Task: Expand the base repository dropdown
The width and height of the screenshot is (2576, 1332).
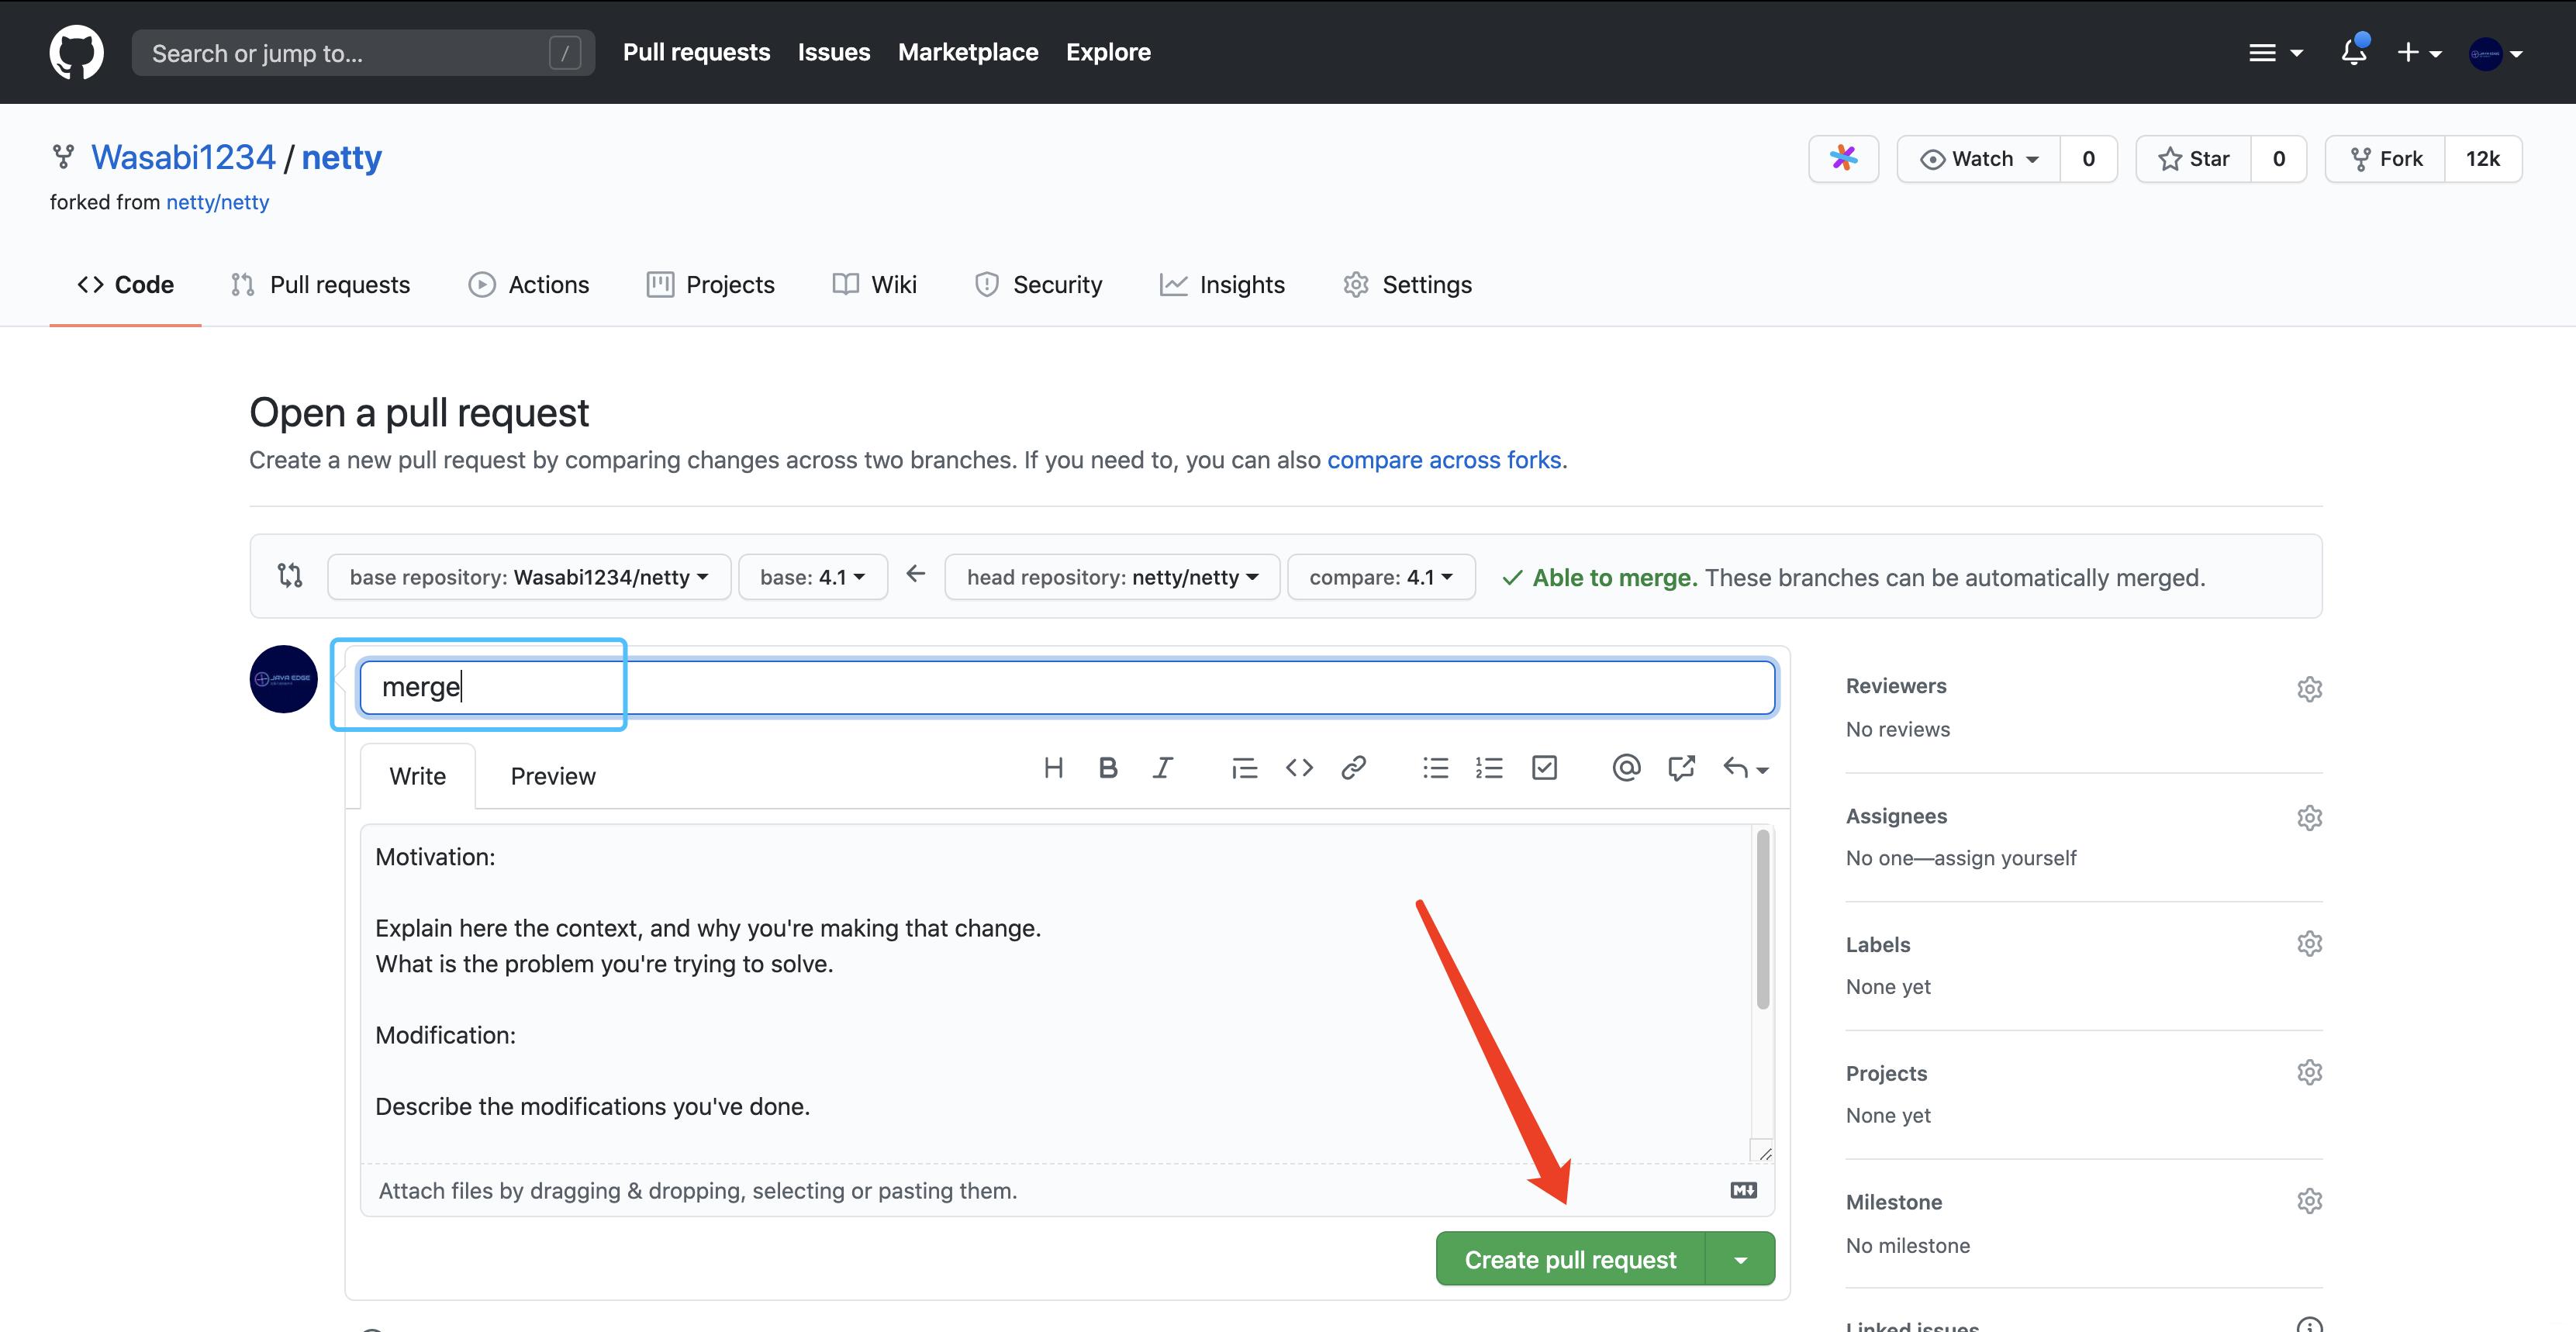Action: [x=529, y=577]
